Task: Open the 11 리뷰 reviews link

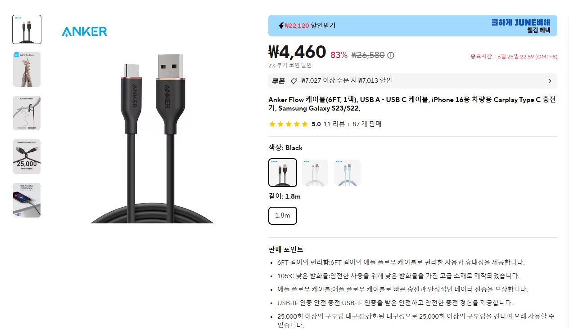Action: pos(334,124)
